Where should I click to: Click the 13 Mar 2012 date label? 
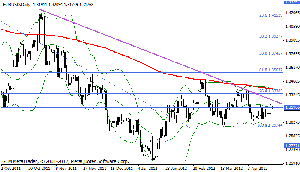tap(231, 169)
